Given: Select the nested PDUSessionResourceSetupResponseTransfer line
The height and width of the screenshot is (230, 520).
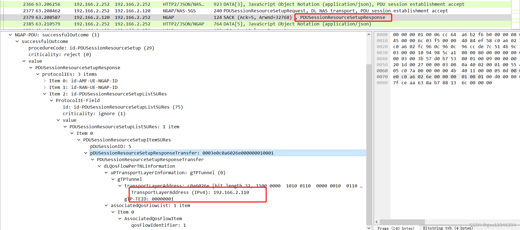Looking at the screenshot, I should tap(150, 159).
